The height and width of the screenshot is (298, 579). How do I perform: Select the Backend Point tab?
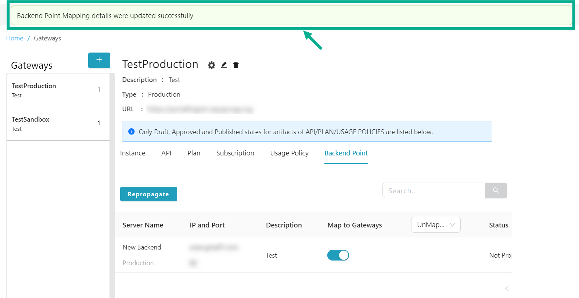[x=346, y=153]
